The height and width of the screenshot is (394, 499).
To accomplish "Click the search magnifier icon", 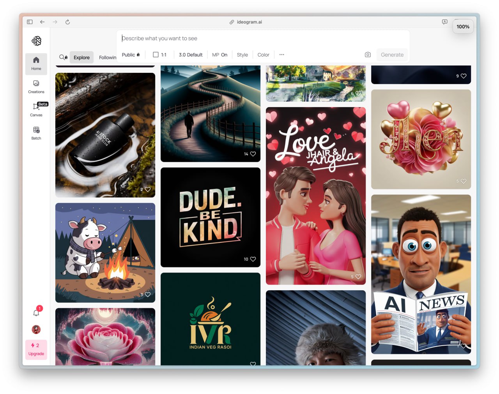I will pos(63,57).
